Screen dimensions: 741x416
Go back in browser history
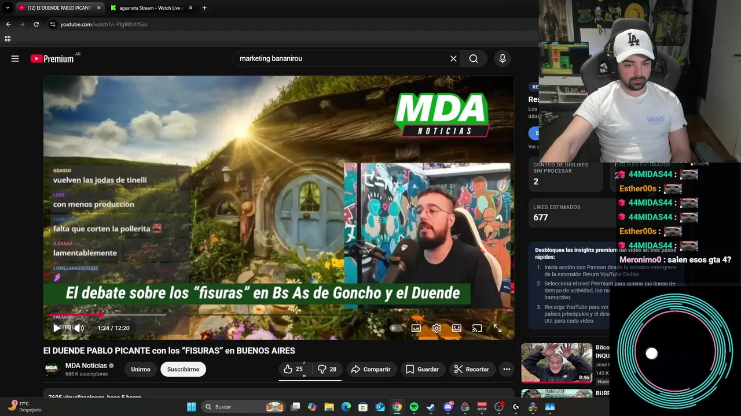8,24
